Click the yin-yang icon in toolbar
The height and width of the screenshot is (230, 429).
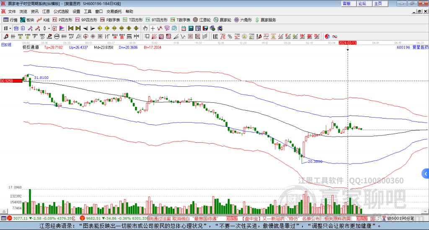327,36
